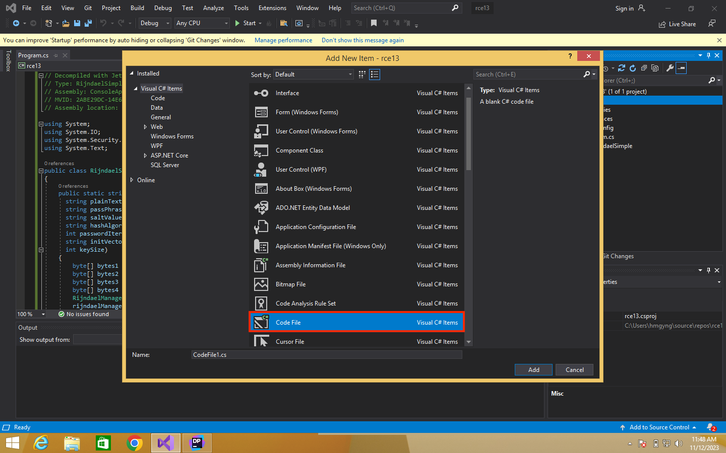Expand the ASP.NET Core tree node
The image size is (726, 453).
(x=145, y=156)
